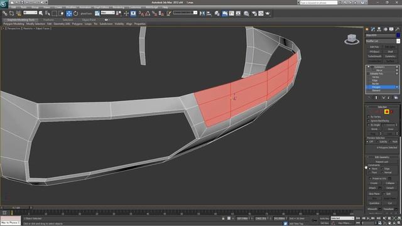Activate the Select and Move tool
402x226 pixels.
pyautogui.click(x=69, y=13)
